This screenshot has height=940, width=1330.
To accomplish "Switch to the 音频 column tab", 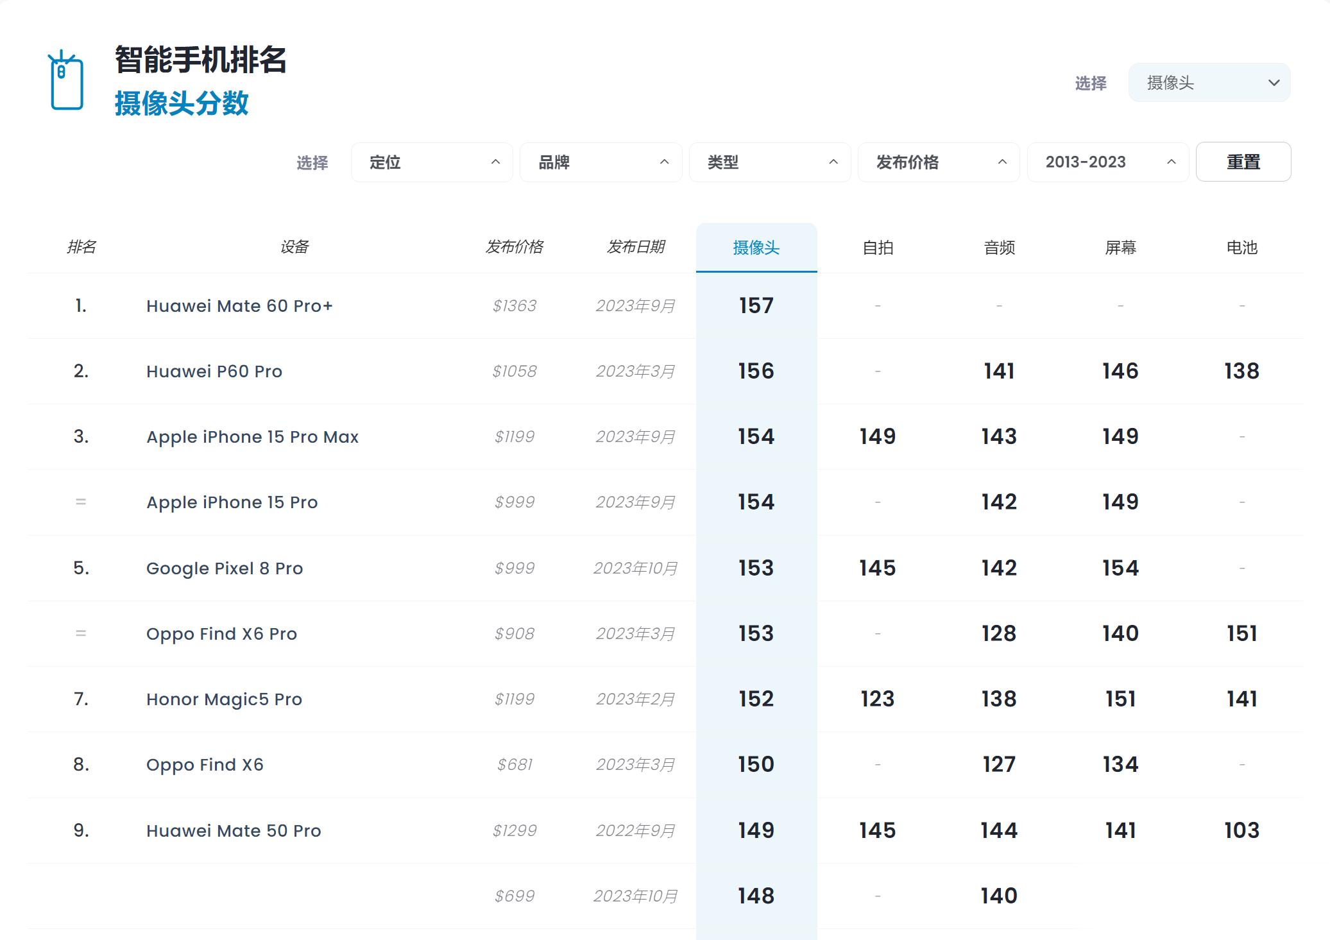I will (999, 248).
